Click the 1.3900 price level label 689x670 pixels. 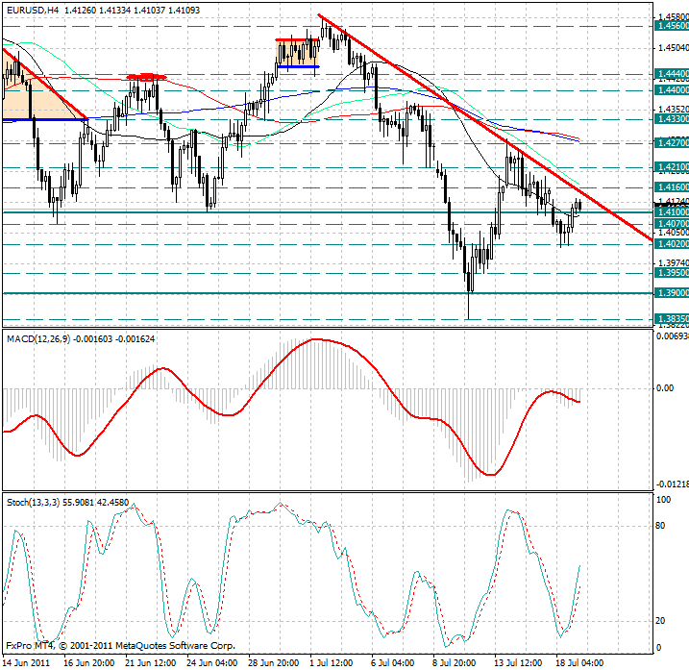pyautogui.click(x=672, y=293)
